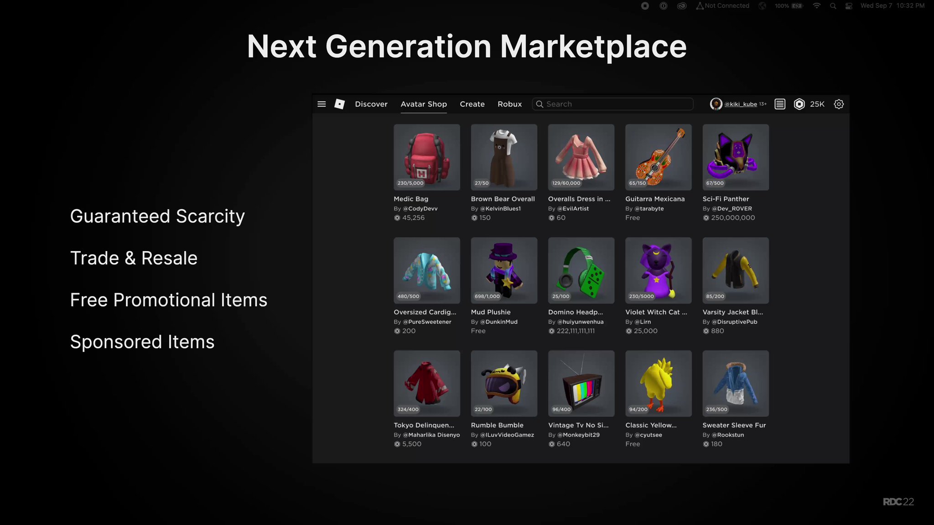Open the @kiki_kube profile link
The width and height of the screenshot is (934, 525).
tap(741, 104)
